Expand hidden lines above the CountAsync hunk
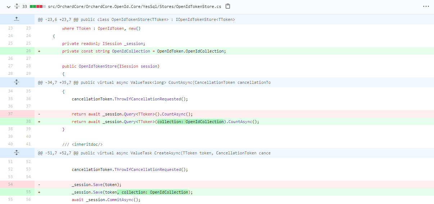 17,82
